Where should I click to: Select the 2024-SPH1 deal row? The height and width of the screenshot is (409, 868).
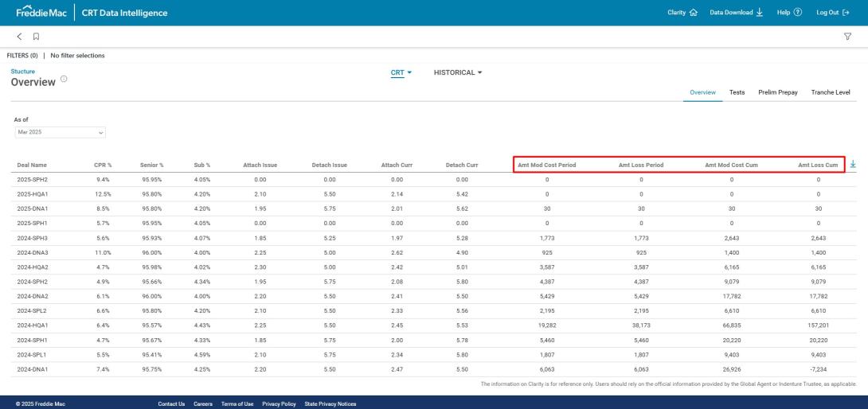click(x=433, y=341)
